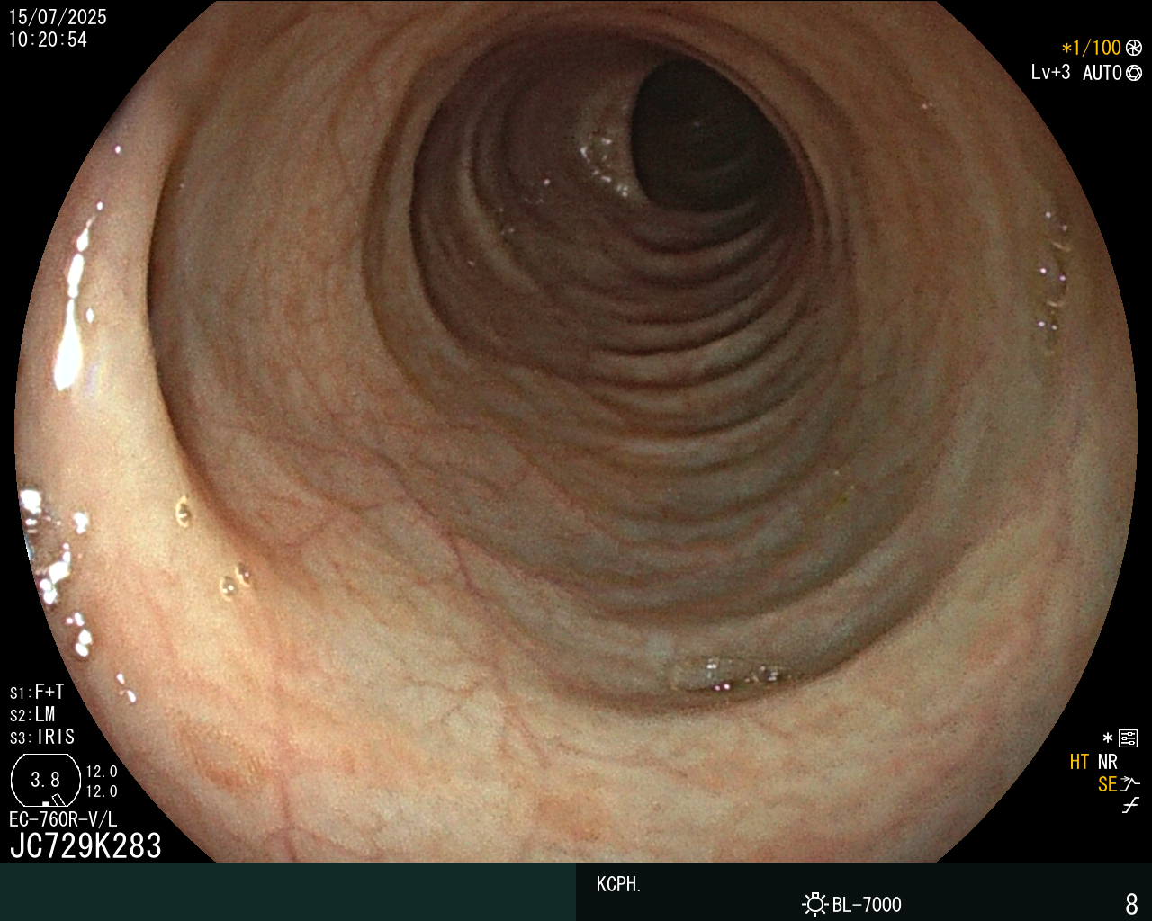Select the Lv+3 brightness level
Screen dimensions: 1152x921
1050,72
